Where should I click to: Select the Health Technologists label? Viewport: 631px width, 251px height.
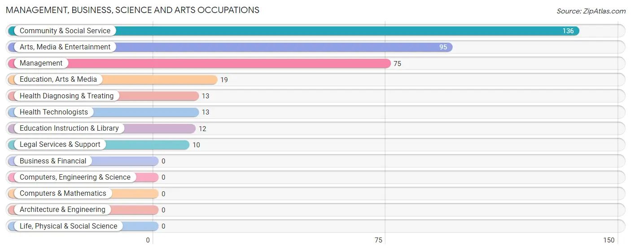[54, 112]
